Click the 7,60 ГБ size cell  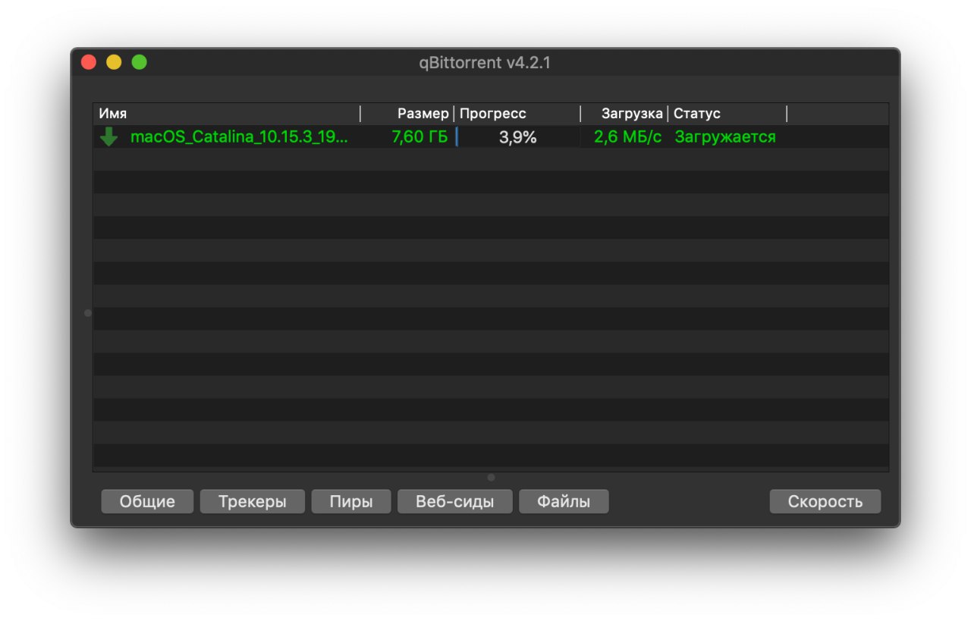pos(420,137)
